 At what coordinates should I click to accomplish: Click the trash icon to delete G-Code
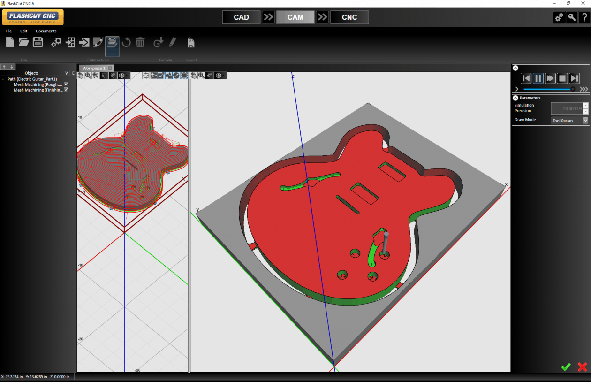click(140, 42)
